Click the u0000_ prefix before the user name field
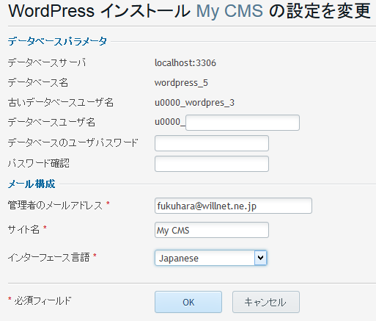 (170, 122)
